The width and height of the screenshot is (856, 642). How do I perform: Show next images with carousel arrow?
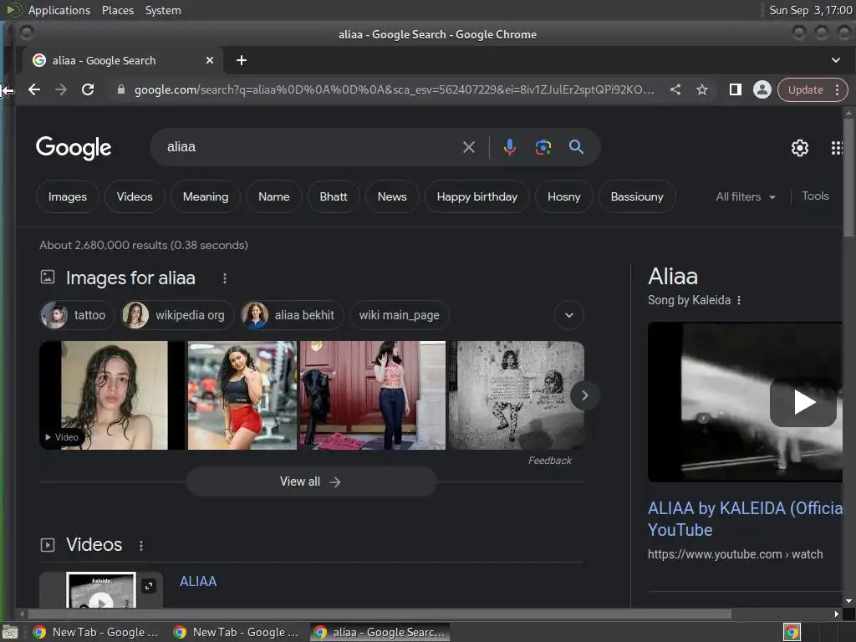click(584, 395)
